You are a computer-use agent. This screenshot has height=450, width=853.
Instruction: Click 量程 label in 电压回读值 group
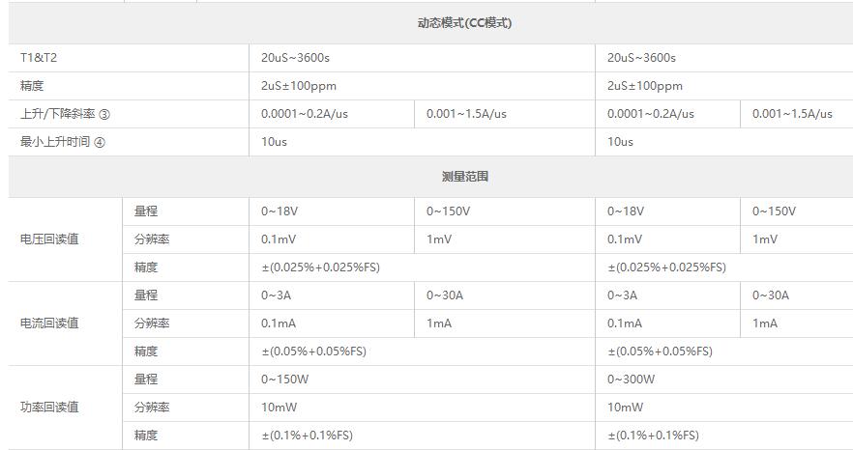tap(146, 211)
